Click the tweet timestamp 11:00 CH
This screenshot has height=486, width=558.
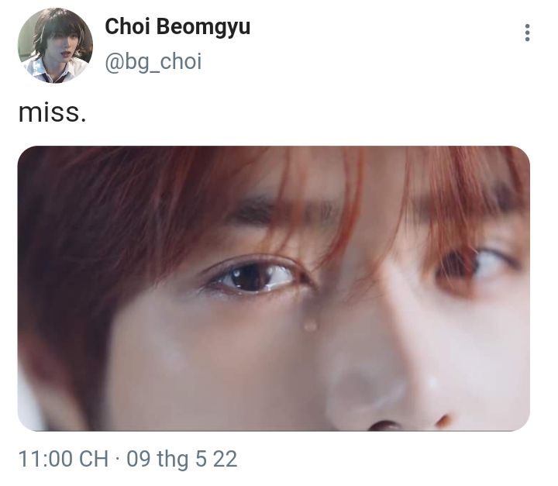click(x=64, y=459)
